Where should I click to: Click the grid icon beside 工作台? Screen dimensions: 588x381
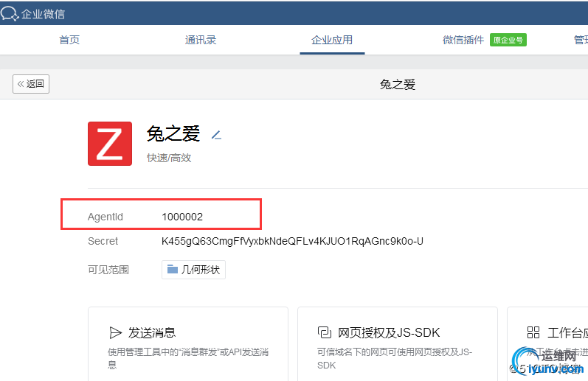click(533, 332)
